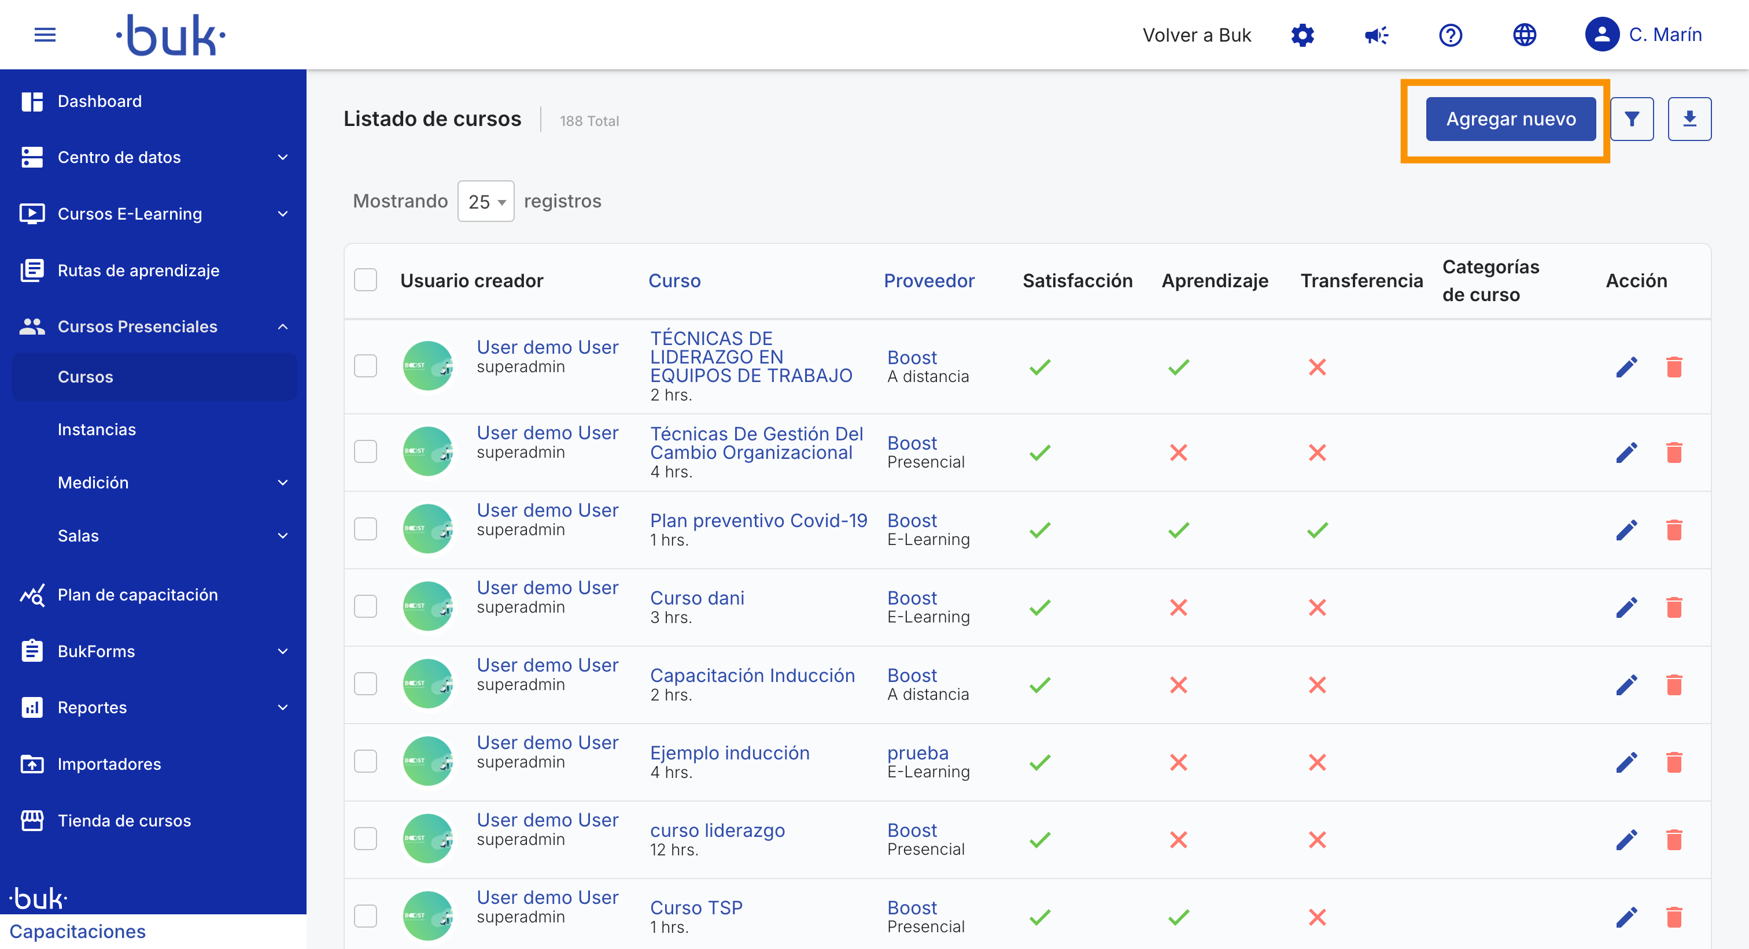Click the settings gear icon
The width and height of the screenshot is (1749, 949).
(x=1302, y=35)
